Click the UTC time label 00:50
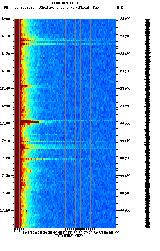Image resolution: width=160 pixels, height=251 pixels. coord(125,211)
